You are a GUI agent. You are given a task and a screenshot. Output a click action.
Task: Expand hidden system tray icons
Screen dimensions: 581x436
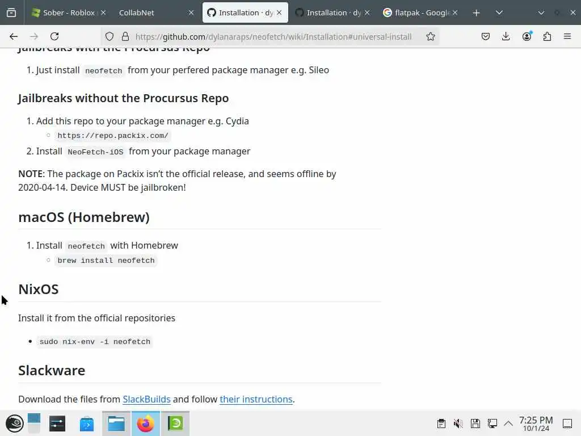click(x=508, y=424)
